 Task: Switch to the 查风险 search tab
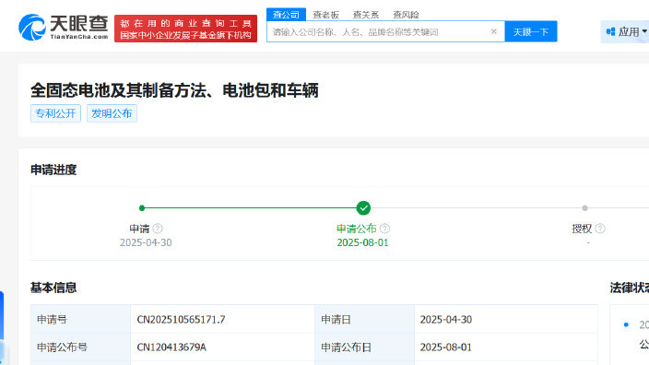[x=406, y=15]
